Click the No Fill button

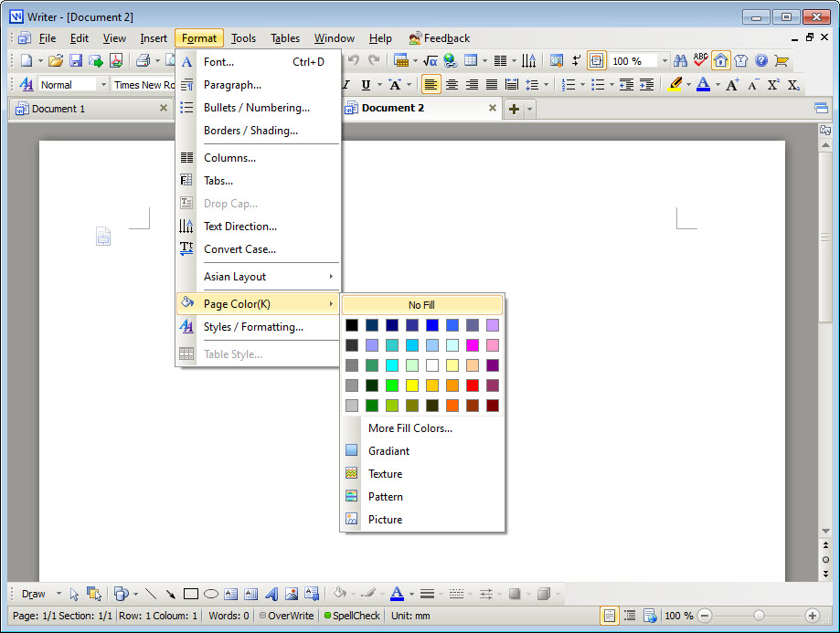pos(421,305)
